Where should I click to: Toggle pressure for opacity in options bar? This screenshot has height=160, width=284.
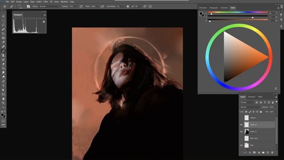point(81,7)
